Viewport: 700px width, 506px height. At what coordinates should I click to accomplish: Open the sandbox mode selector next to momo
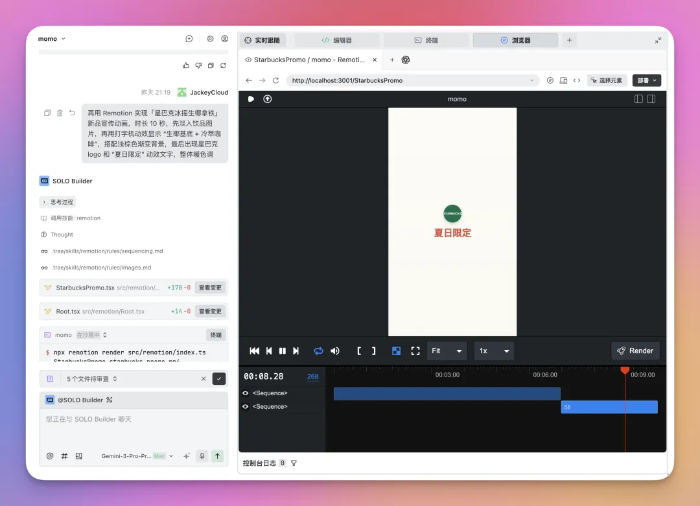tap(91, 335)
